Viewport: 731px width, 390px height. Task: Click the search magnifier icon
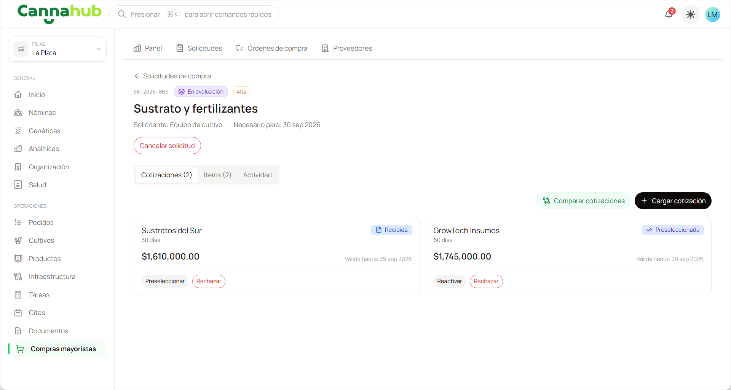122,14
